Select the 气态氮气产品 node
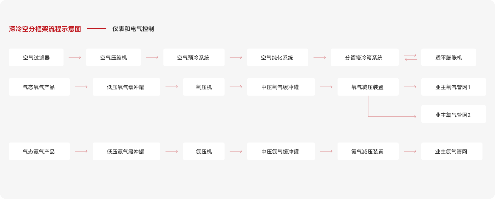Image resolution: width=495 pixels, height=199 pixels. pos(39,152)
